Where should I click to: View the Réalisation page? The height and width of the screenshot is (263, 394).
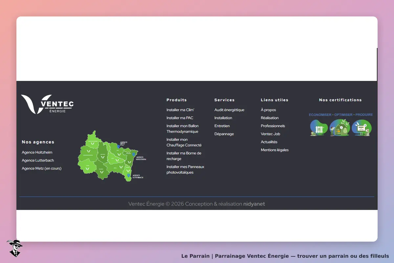[x=270, y=118]
